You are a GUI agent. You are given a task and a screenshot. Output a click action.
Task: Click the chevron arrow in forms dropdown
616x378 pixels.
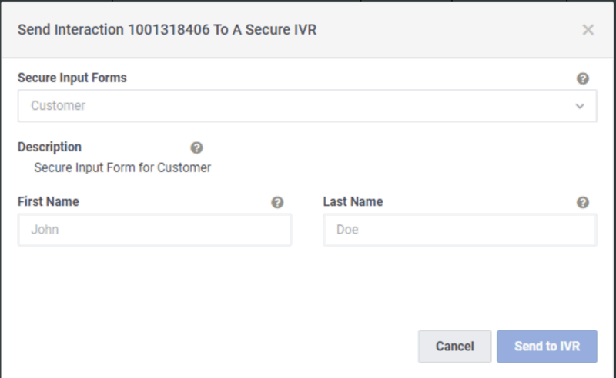click(x=581, y=107)
